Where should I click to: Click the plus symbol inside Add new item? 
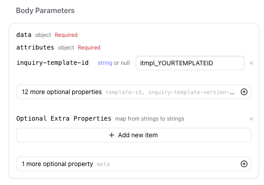(112, 135)
